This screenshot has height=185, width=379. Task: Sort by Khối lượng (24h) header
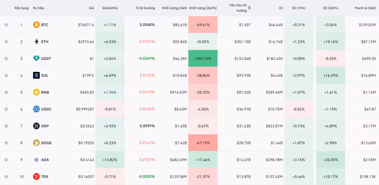click(175, 8)
